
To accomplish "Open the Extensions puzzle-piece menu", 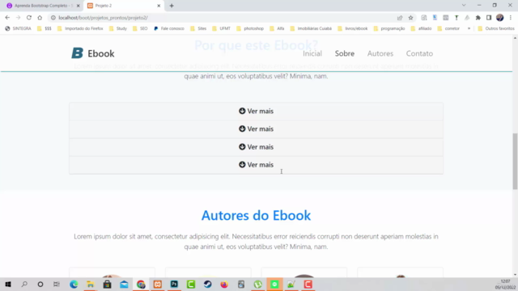I will [x=478, y=18].
